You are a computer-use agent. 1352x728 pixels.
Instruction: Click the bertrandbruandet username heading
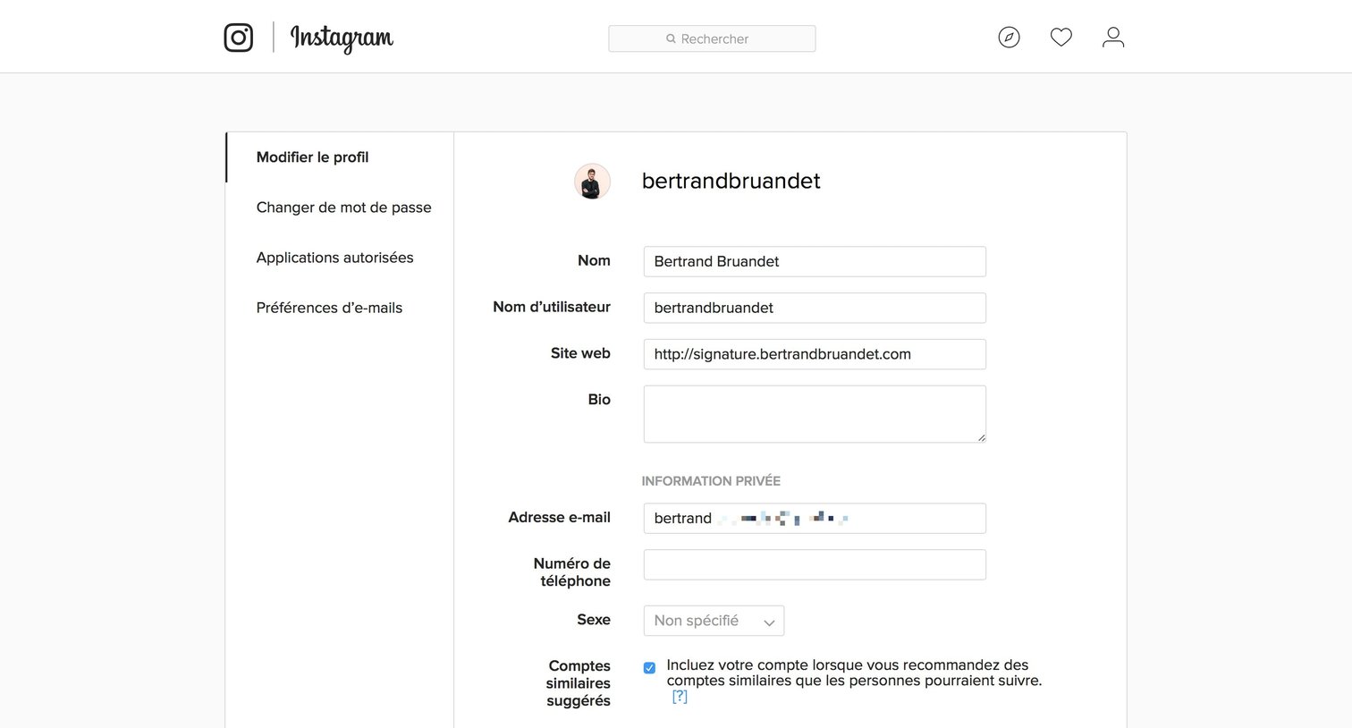pyautogui.click(x=731, y=181)
